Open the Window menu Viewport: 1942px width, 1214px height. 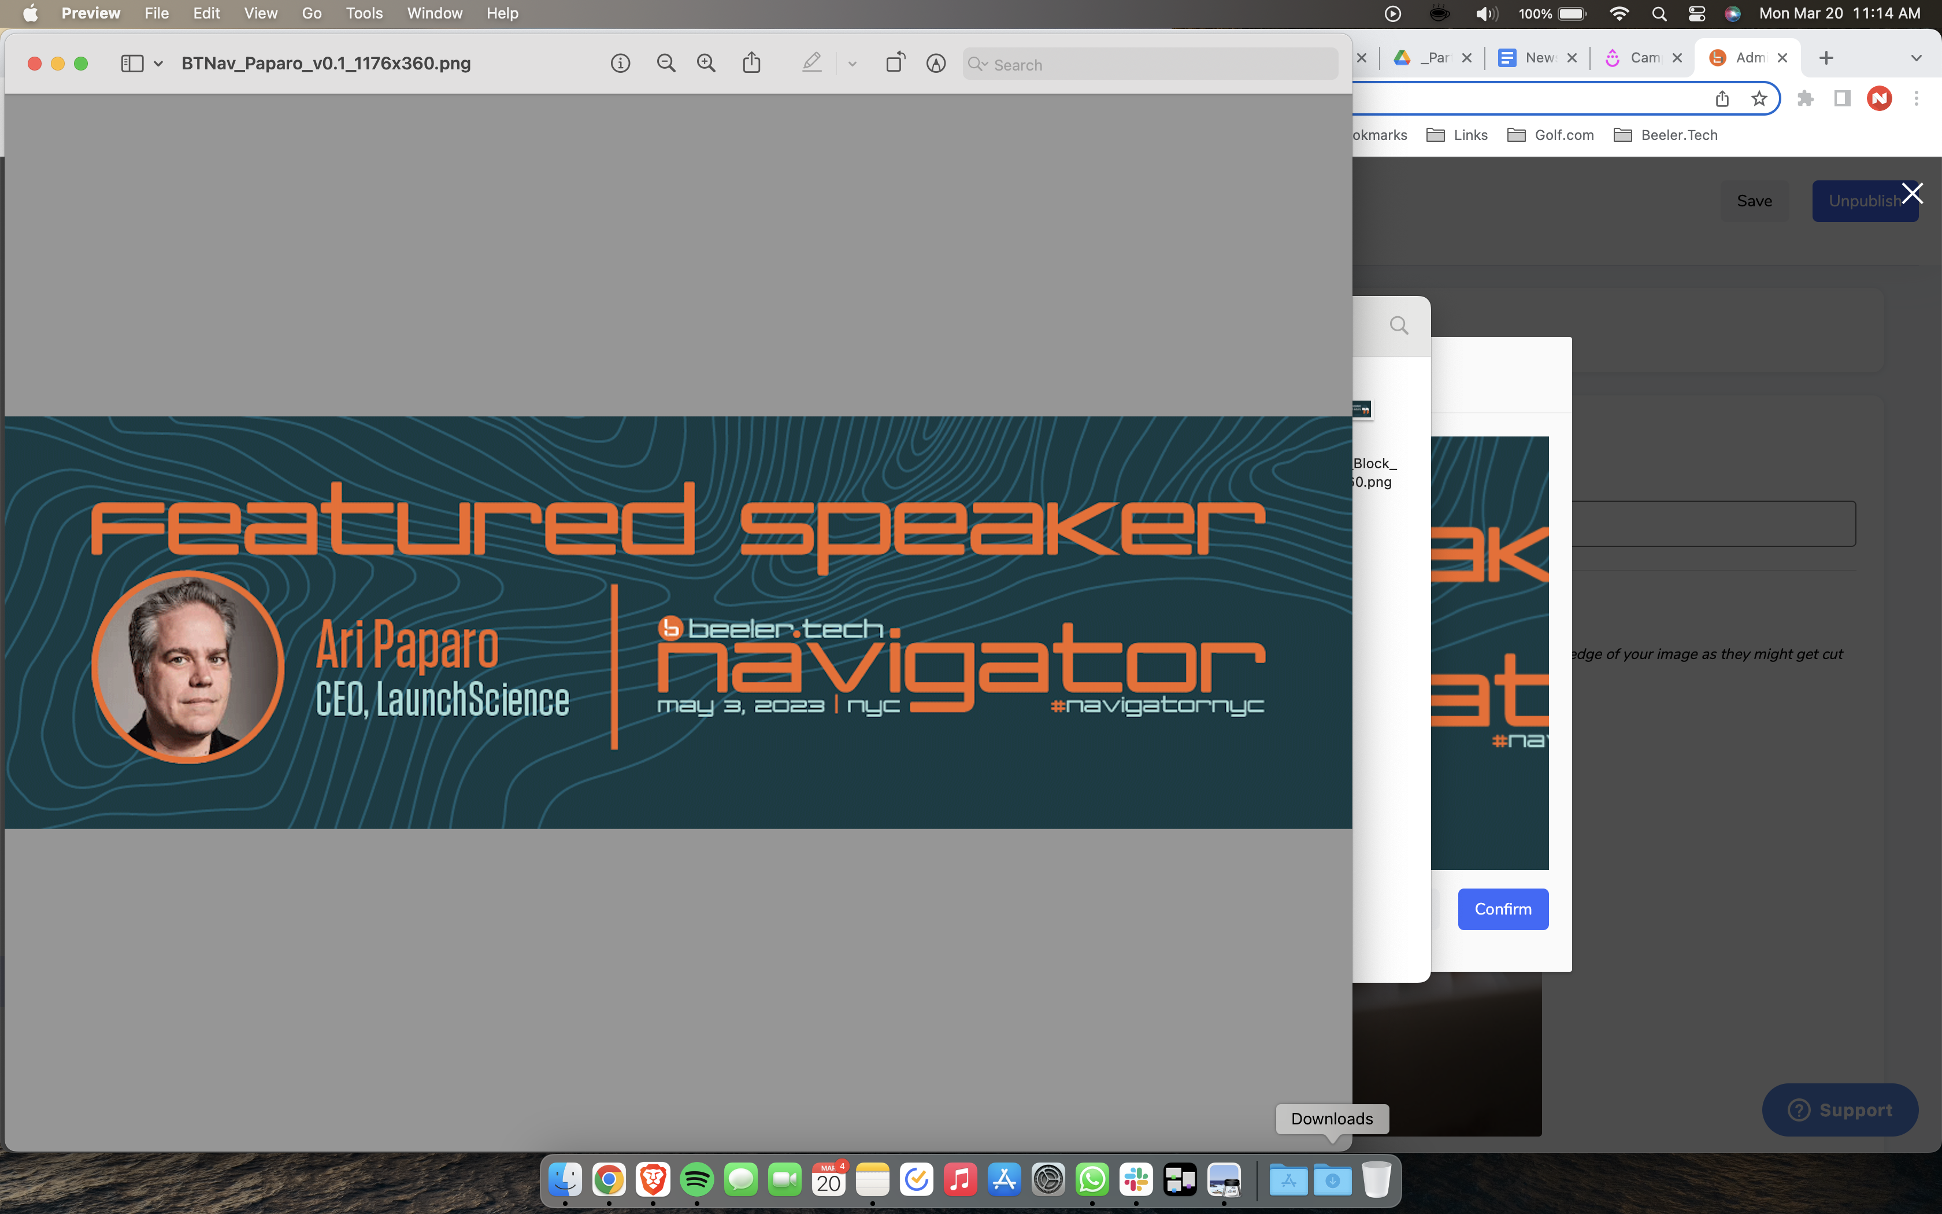point(434,13)
